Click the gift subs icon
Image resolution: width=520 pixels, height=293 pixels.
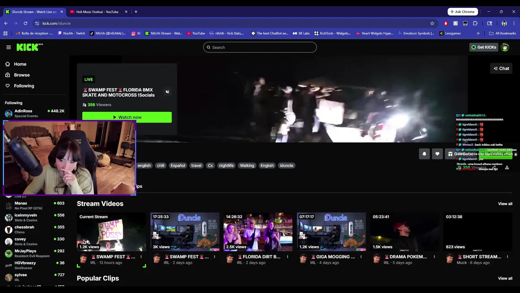(x=450, y=154)
